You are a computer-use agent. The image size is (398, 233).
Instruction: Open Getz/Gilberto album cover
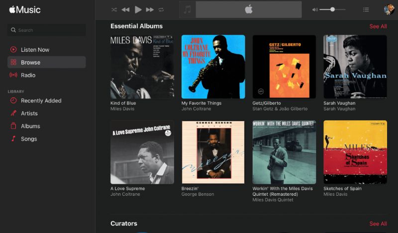[x=284, y=67]
